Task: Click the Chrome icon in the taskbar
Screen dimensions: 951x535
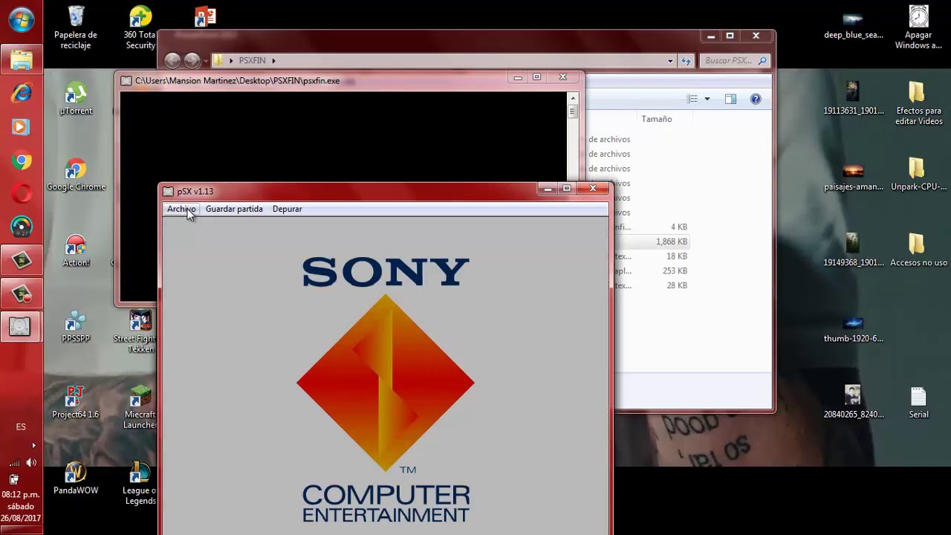Action: click(21, 161)
